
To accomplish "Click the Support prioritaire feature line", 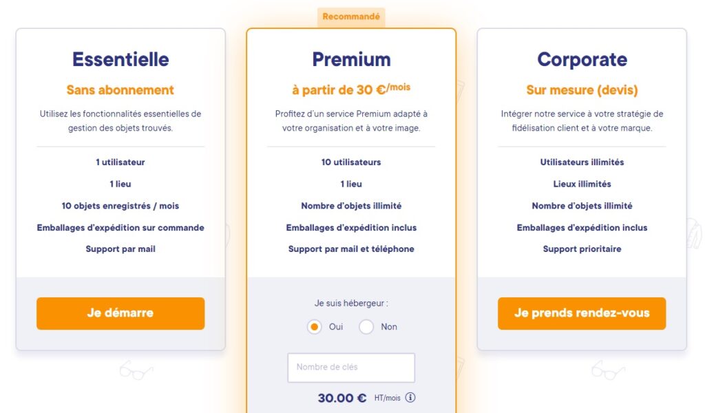I will [582, 249].
